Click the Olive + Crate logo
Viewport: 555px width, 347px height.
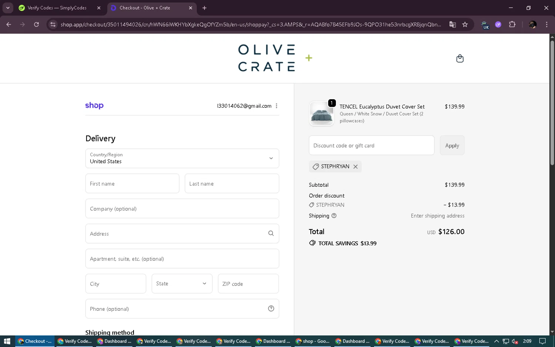275,58
